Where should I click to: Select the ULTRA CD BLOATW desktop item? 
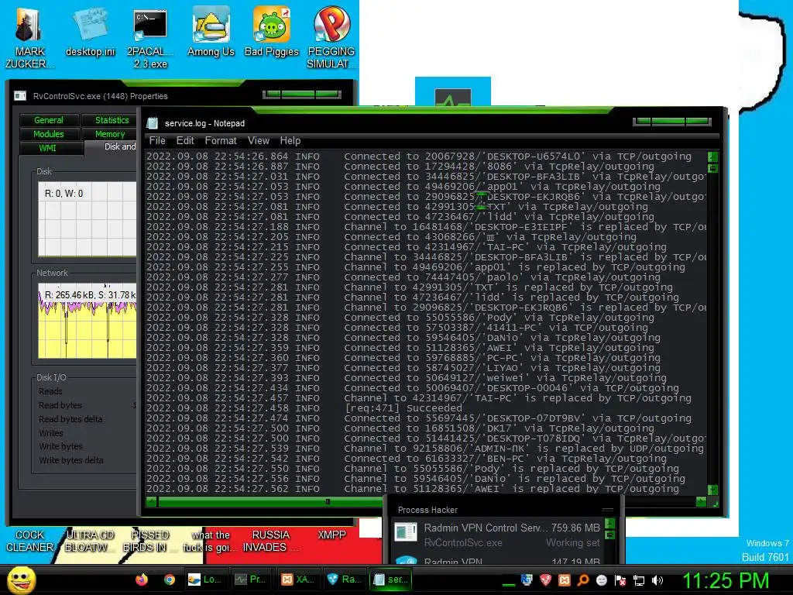90,541
